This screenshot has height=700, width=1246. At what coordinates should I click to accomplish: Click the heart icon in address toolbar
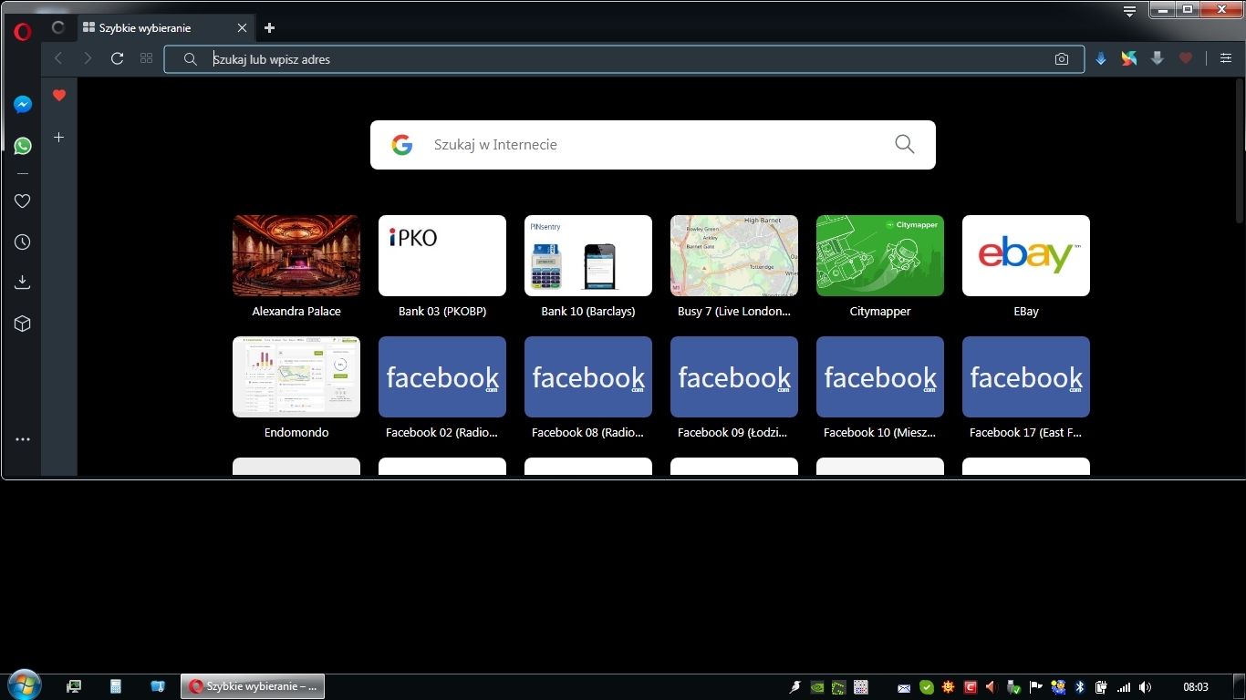click(x=1186, y=58)
